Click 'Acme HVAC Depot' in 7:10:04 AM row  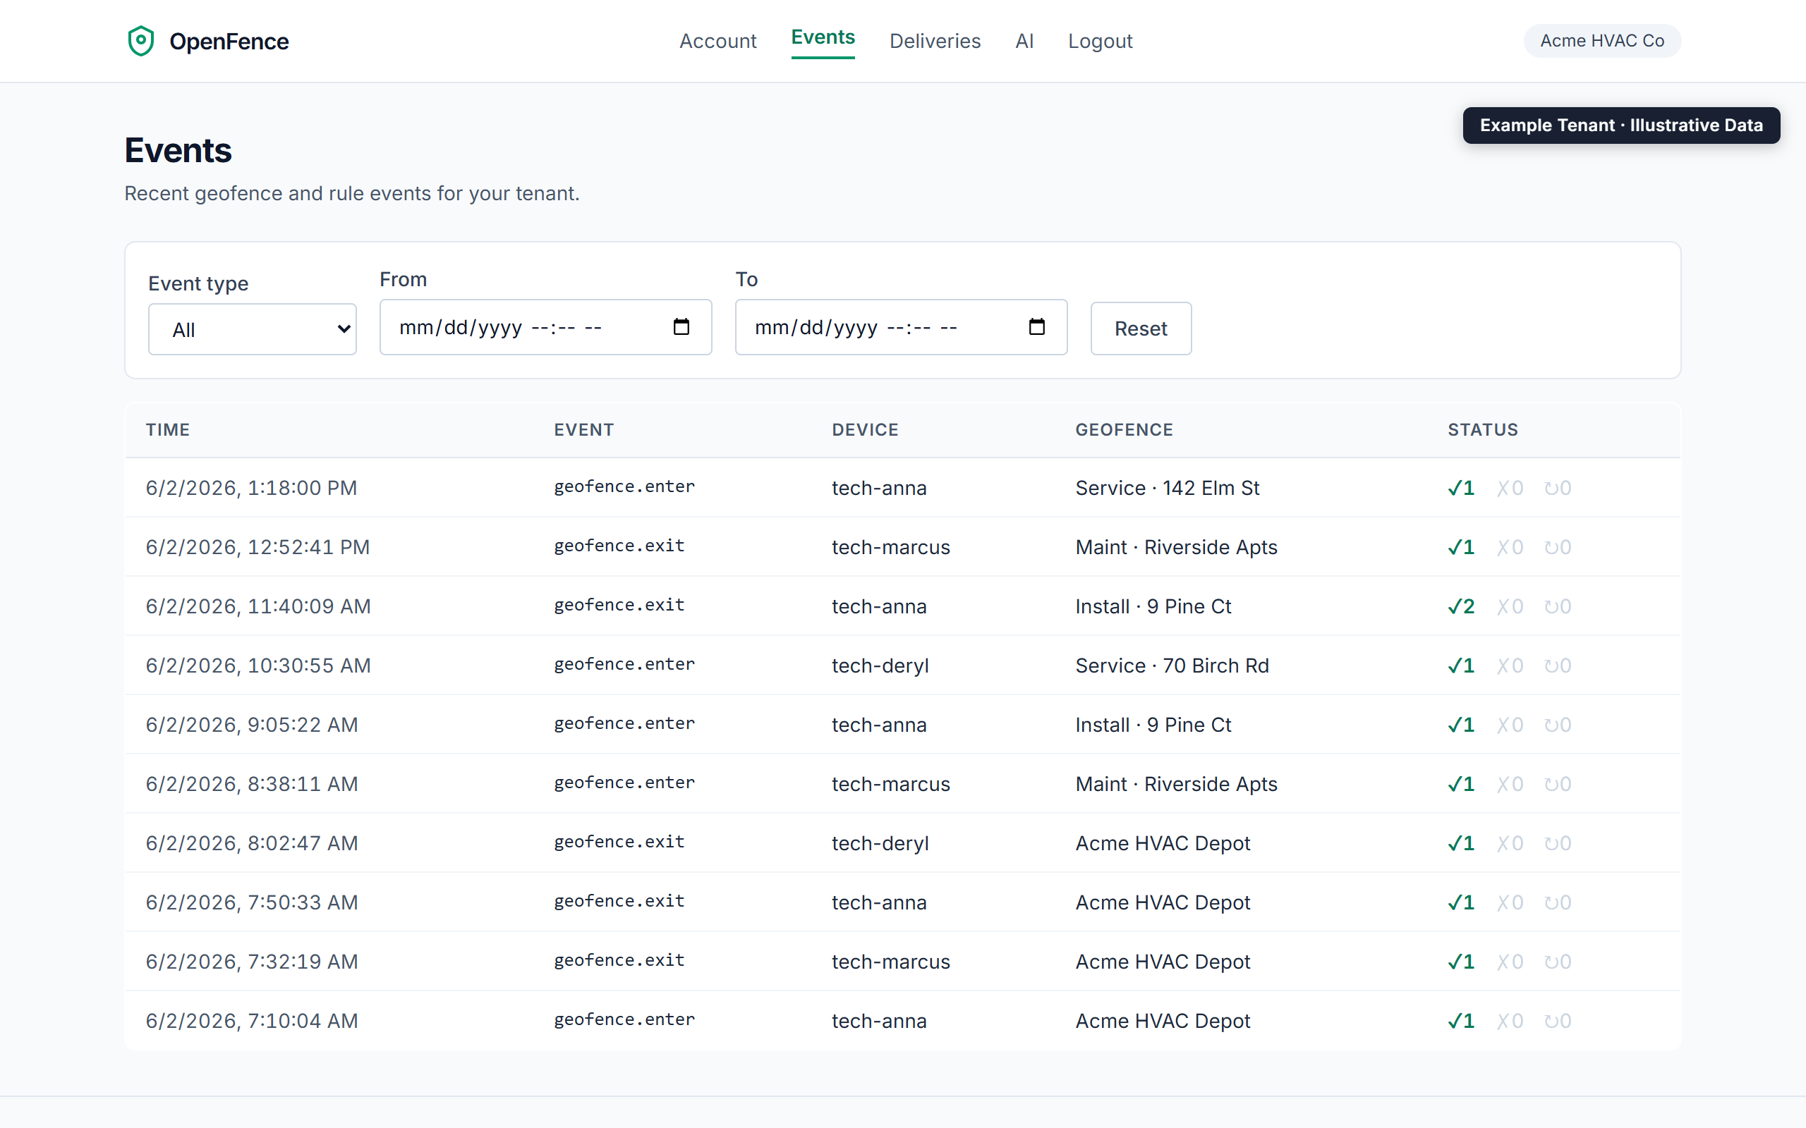(1163, 1021)
